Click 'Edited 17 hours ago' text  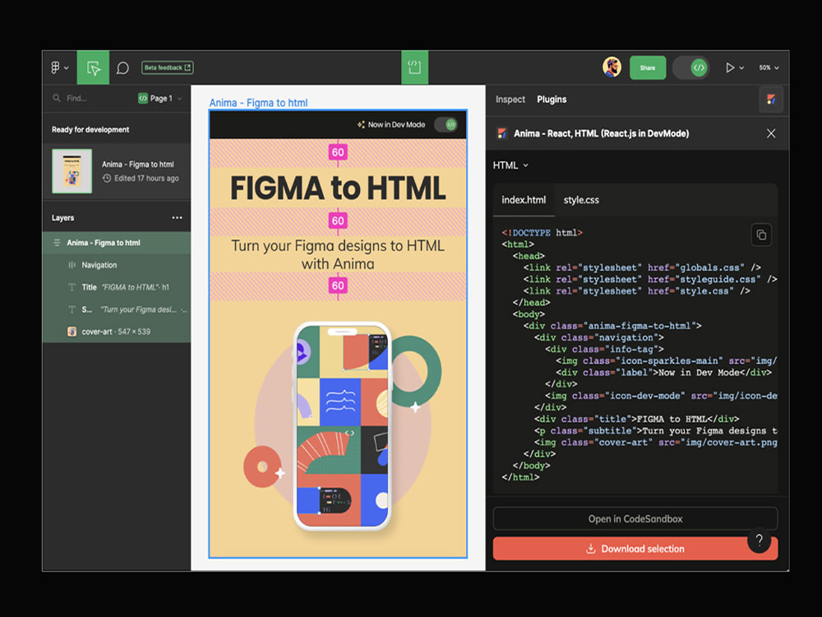(x=146, y=179)
